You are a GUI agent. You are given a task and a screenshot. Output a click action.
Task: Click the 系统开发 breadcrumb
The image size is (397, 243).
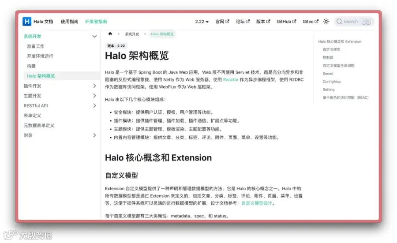tap(131, 34)
